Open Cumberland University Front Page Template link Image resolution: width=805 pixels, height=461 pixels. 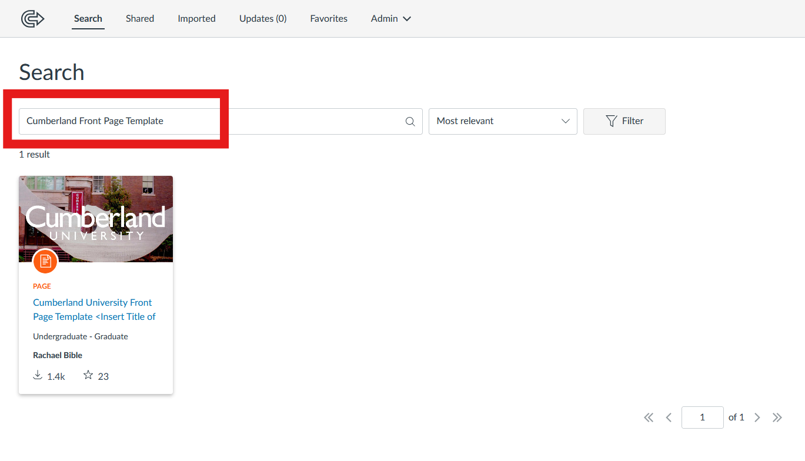[94, 309]
